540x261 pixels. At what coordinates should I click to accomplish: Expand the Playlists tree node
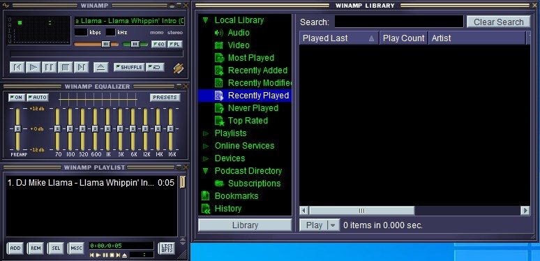click(x=206, y=133)
